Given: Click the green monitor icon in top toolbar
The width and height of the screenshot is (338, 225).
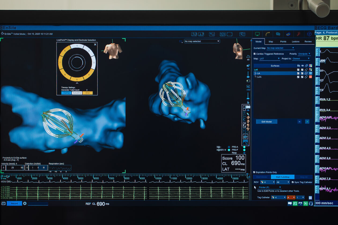Looking at the screenshot, I should point(257,34).
